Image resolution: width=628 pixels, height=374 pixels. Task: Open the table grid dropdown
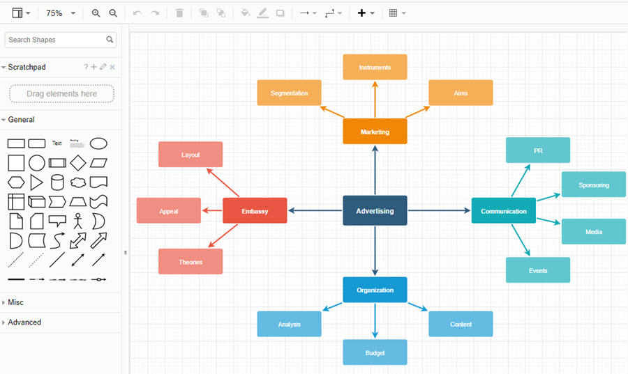(x=397, y=13)
